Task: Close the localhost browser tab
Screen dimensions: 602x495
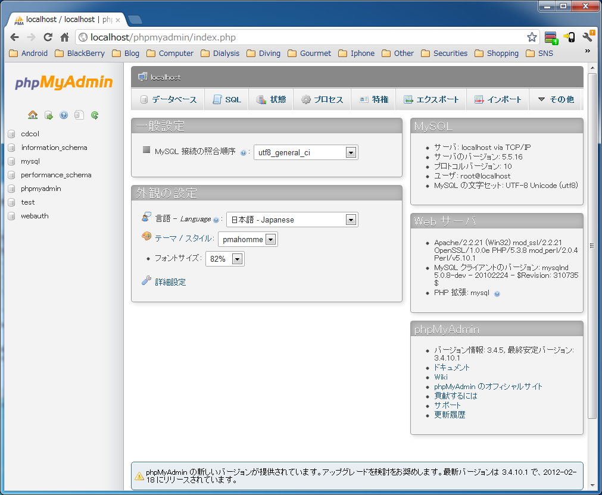Action: coord(118,20)
